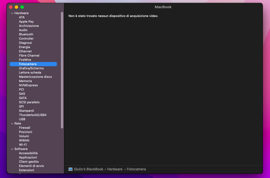
Task: Click the sidebar vertical scrollbar
Action: pos(62,70)
